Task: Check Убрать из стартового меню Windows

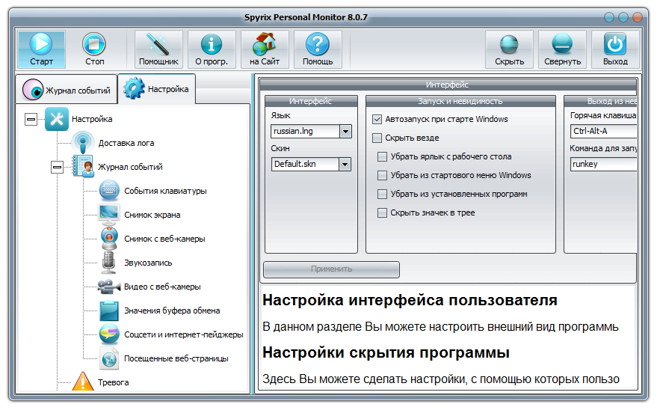Action: click(x=382, y=175)
